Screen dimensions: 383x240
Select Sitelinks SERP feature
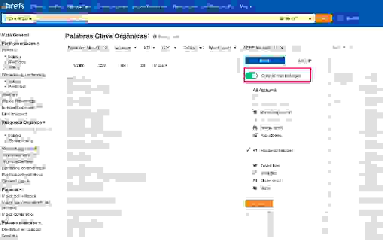coord(269,173)
